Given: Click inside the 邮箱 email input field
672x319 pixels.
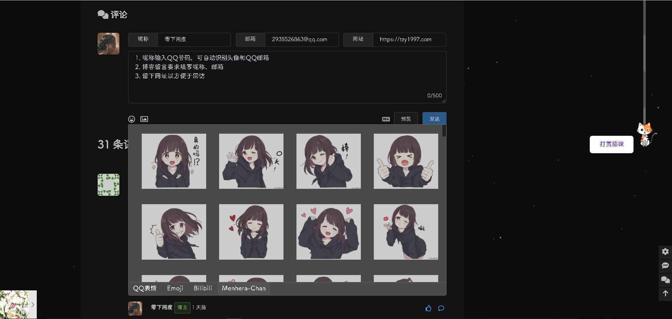Looking at the screenshot, I should click(302, 39).
